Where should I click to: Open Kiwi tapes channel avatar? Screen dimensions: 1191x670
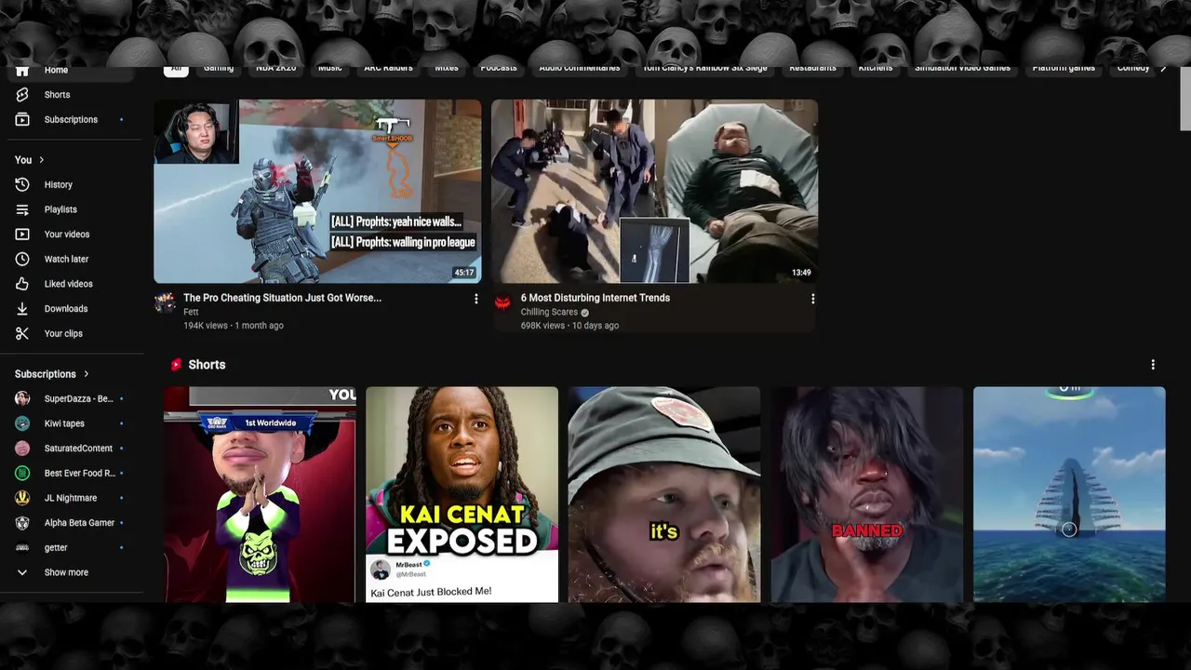(22, 423)
